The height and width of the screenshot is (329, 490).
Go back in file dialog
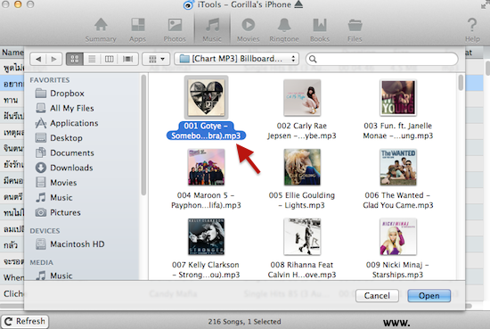point(38,59)
